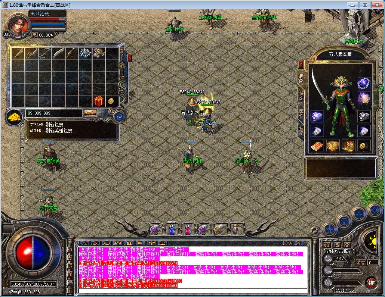385x297 pixels.
Task: Switch to the 装备 tab
Action: pyautogui.click(x=301, y=78)
